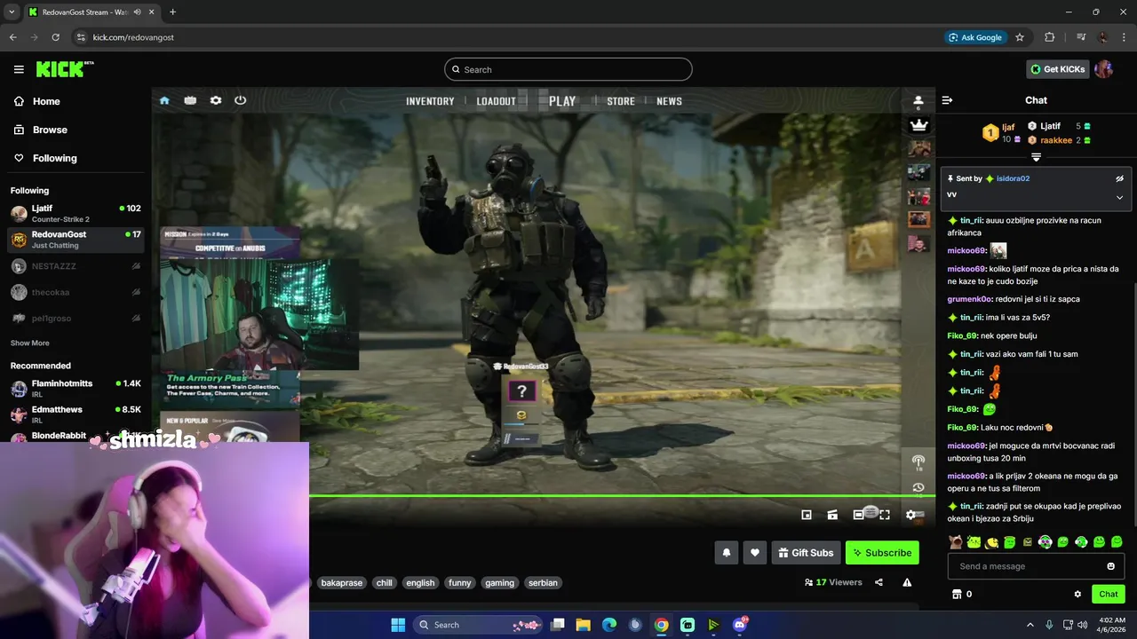Click the funny tag
The image size is (1137, 639).
[460, 583]
